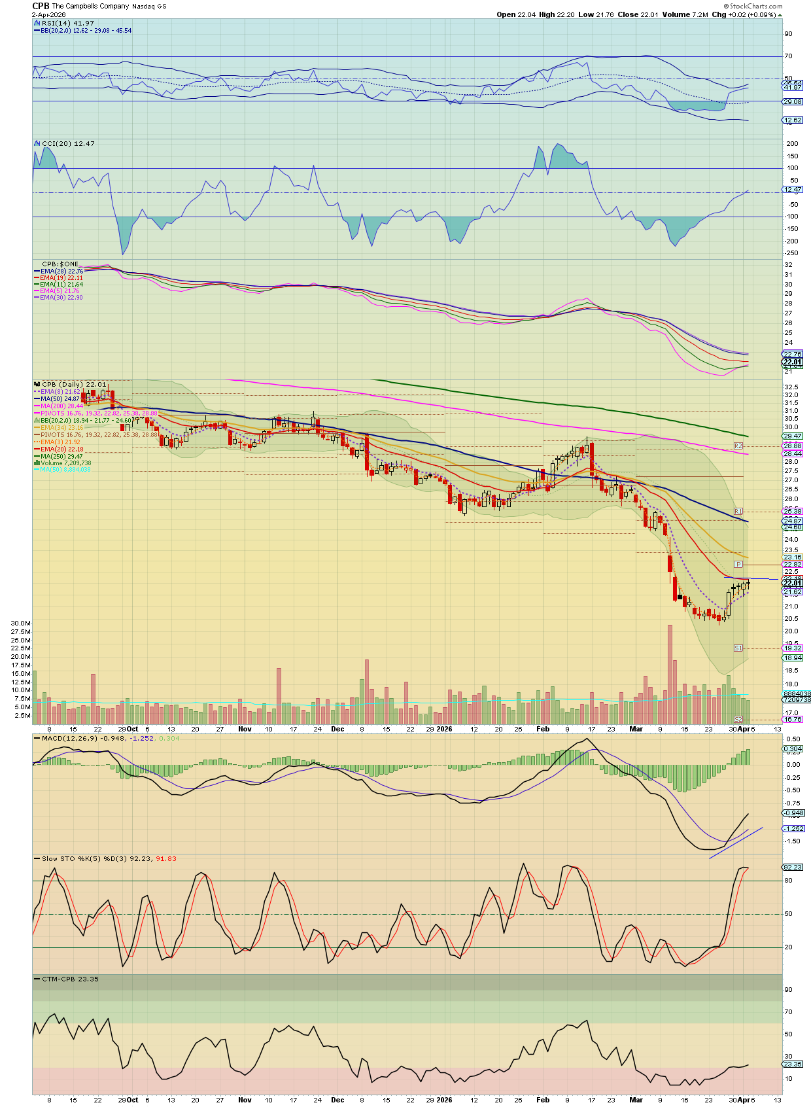Click the R1 pivot resistance marker
The width and height of the screenshot is (811, 1107).
pos(738,511)
